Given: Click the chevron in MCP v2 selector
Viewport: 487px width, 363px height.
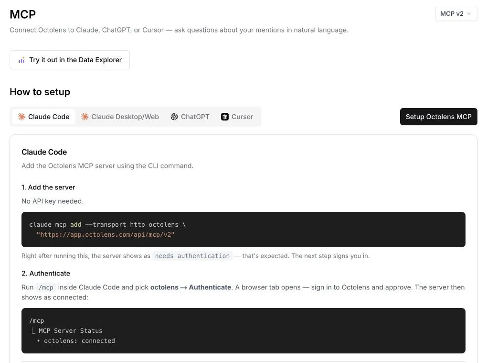Looking at the screenshot, I should (x=469, y=14).
